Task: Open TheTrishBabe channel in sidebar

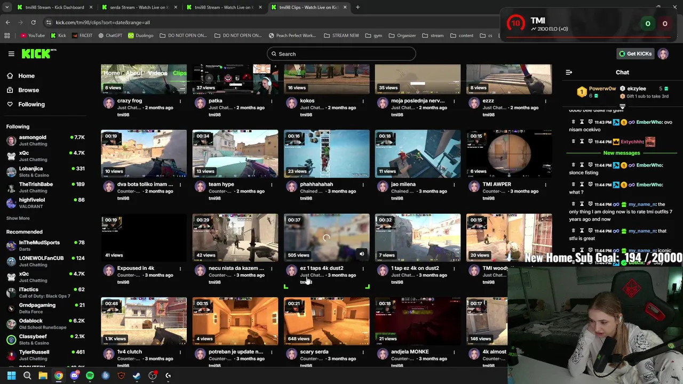Action: click(45, 187)
